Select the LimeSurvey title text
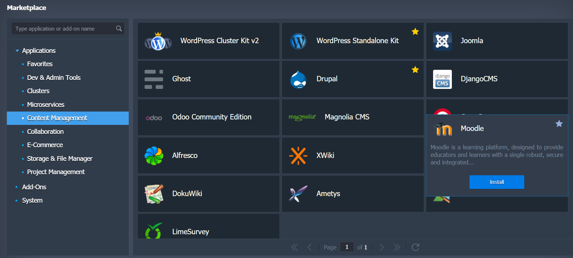The image size is (573, 258). [x=190, y=232]
